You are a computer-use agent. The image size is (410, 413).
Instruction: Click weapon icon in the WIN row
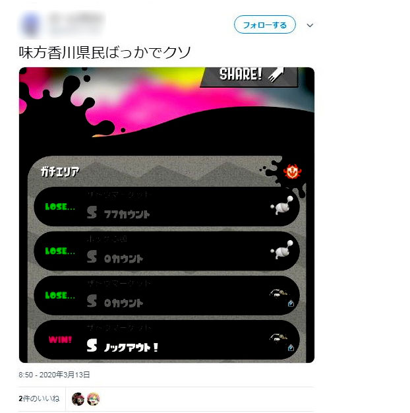pyautogui.click(x=278, y=337)
